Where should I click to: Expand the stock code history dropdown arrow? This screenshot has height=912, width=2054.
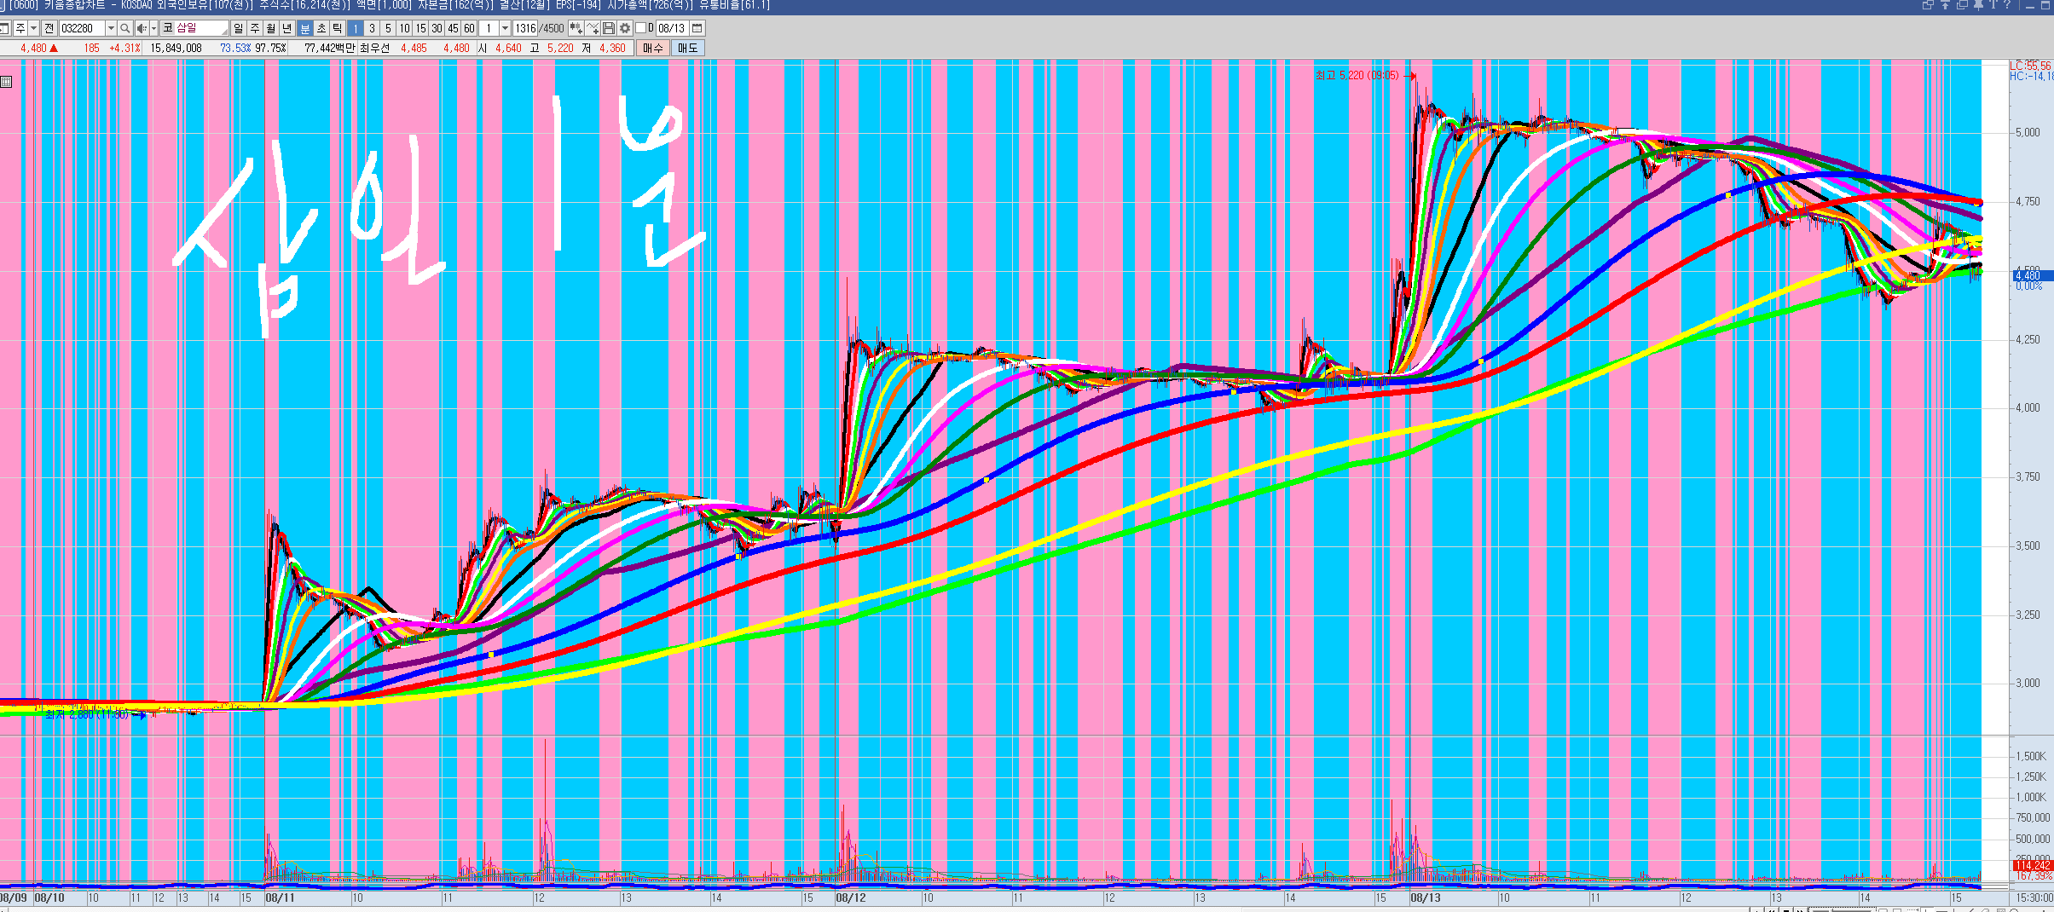pyautogui.click(x=111, y=28)
